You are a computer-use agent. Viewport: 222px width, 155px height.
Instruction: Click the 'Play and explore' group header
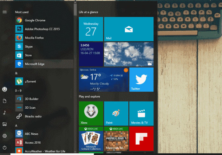(x=89, y=97)
